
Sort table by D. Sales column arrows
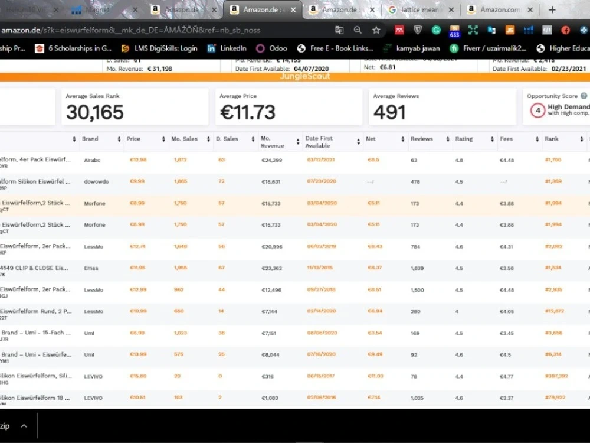pos(253,139)
